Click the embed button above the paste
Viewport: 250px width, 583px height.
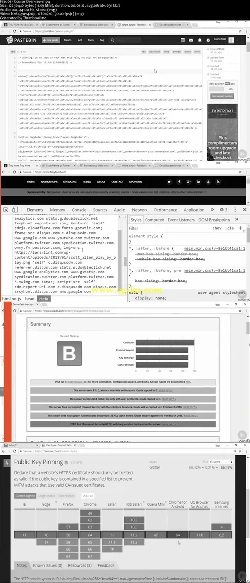177,52
